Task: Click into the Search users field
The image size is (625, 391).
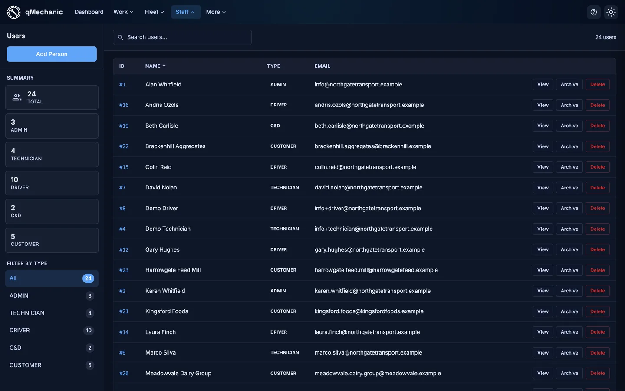Action: (x=182, y=37)
